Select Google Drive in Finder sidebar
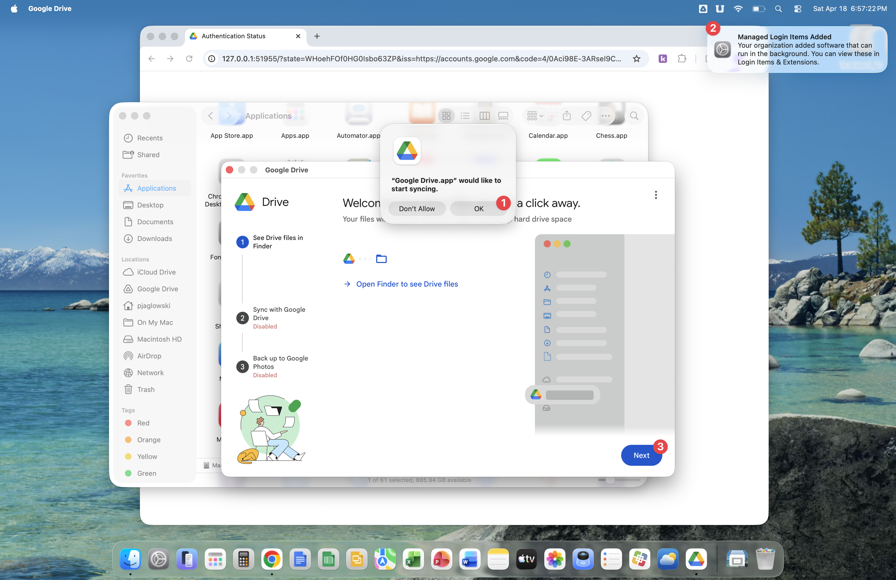 click(x=157, y=289)
